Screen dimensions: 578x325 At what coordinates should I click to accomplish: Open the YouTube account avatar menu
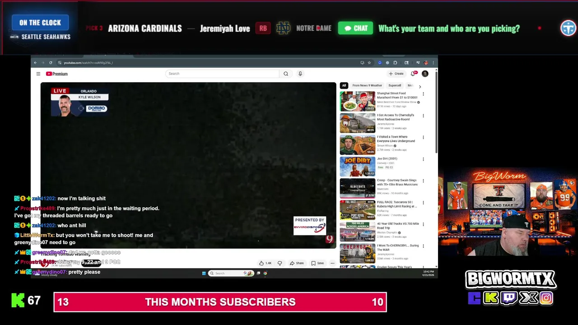425,74
